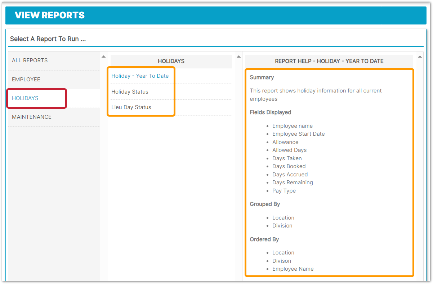Click the HOLIDAYS column header
433x284 pixels.
tap(171, 61)
